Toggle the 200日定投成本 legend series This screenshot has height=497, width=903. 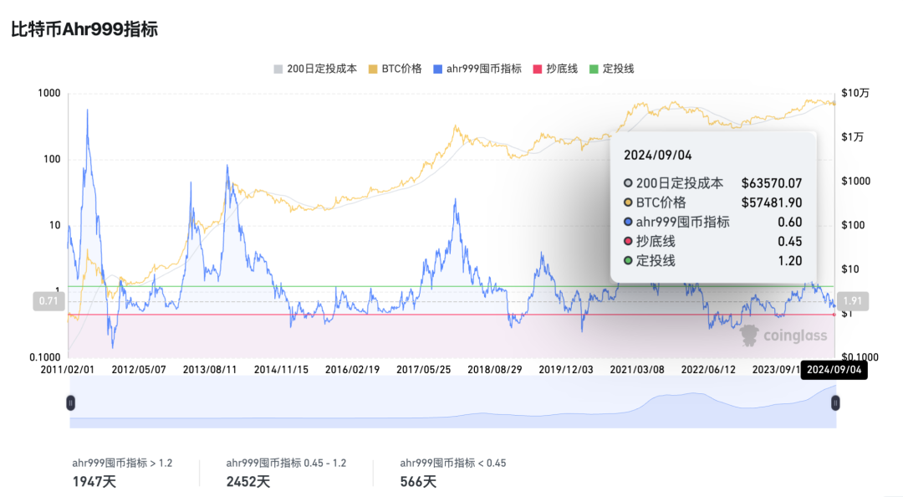point(314,69)
